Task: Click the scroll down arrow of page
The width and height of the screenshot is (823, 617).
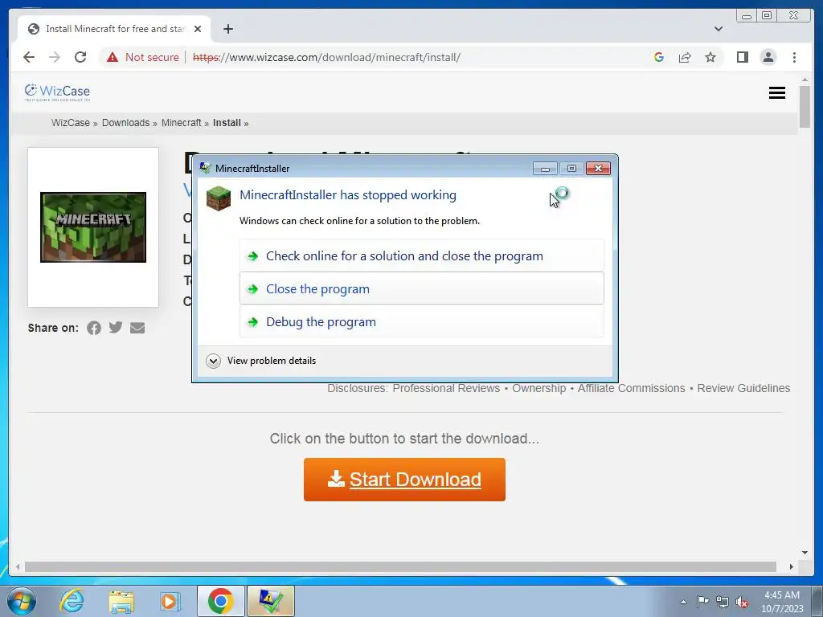Action: [805, 553]
